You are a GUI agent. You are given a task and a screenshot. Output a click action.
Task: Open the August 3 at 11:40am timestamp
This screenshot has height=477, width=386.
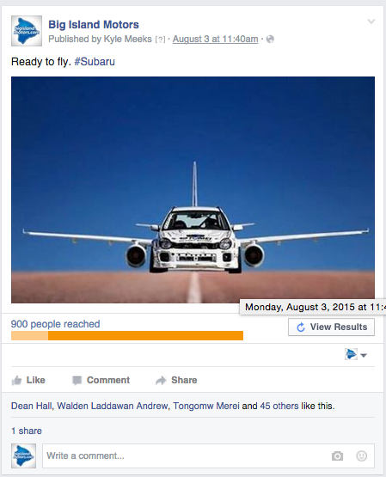(216, 39)
